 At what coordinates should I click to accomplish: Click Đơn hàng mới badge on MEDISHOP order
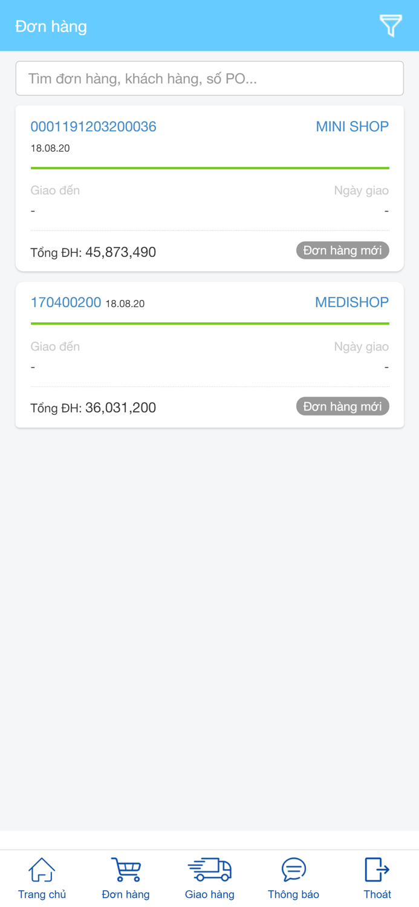click(x=342, y=406)
